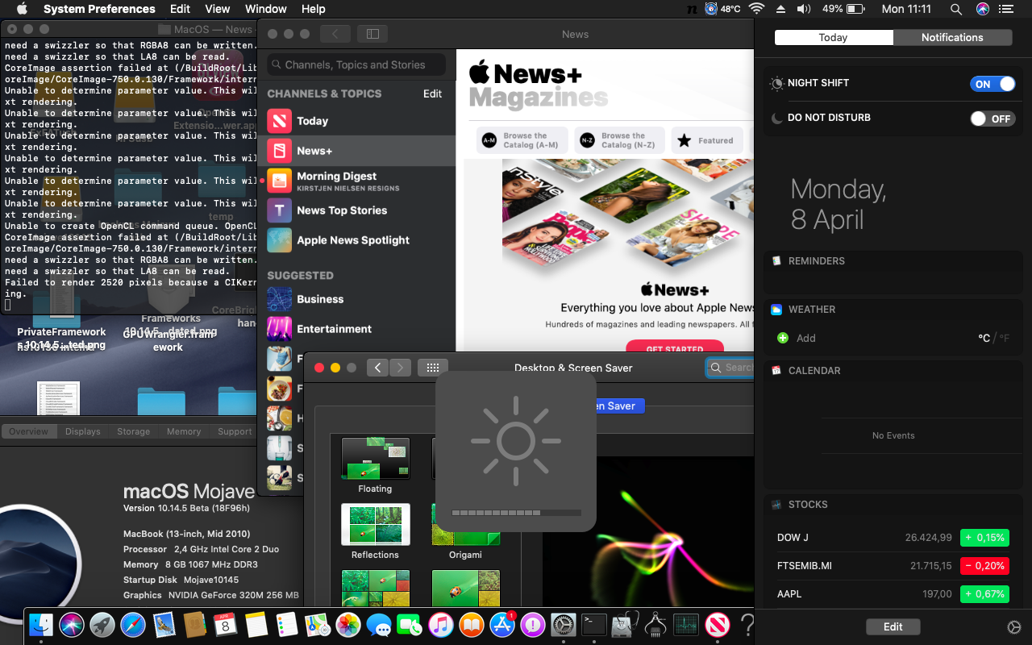1032x645 pixels.
Task: Go back in News window toolbar
Action: point(335,34)
